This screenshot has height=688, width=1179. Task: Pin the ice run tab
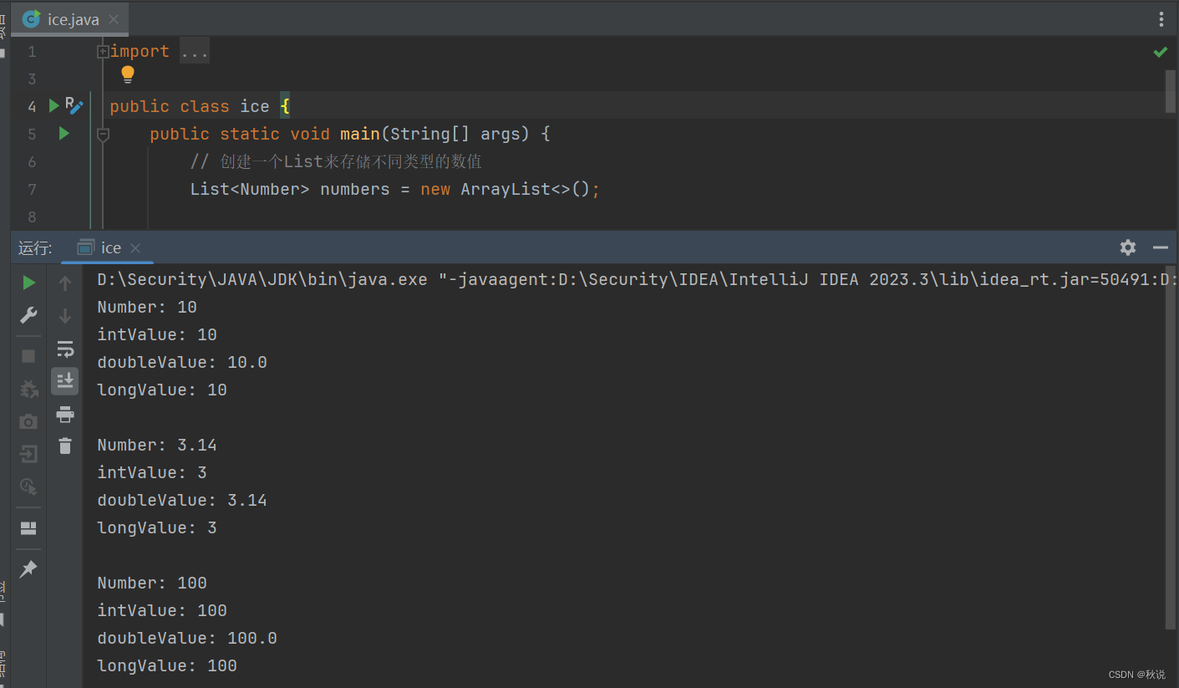(x=28, y=568)
